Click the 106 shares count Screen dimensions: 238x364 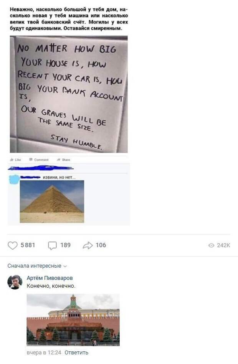(101, 245)
